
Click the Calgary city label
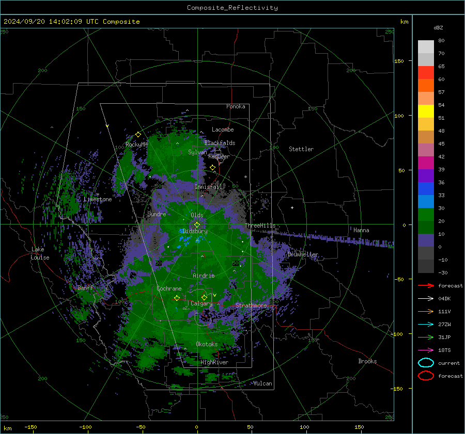pos(202,303)
